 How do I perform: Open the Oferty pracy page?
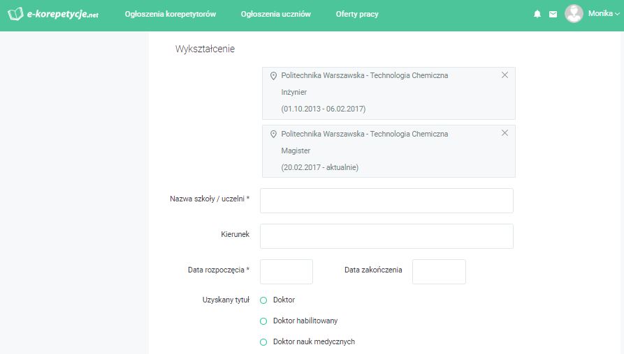point(356,14)
